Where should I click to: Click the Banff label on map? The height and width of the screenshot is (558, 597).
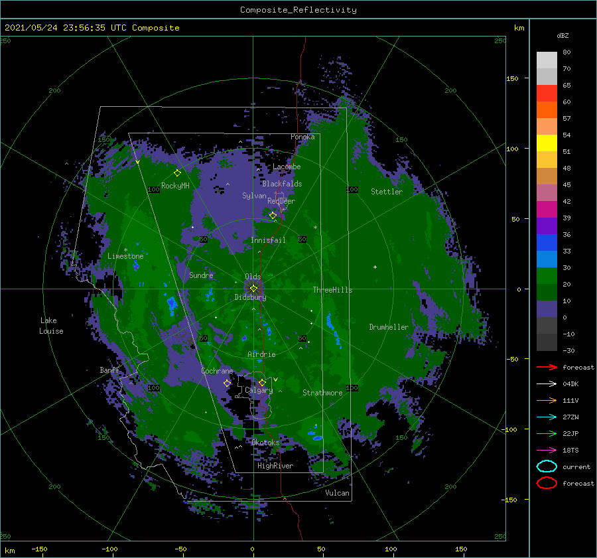point(109,370)
